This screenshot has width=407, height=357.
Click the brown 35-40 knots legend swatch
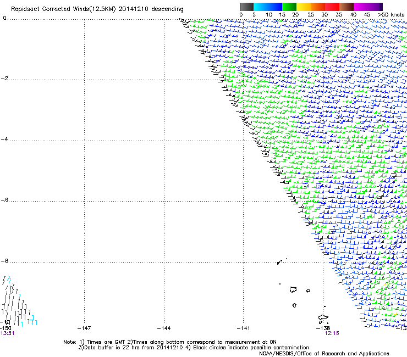346,7
